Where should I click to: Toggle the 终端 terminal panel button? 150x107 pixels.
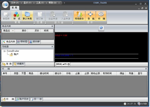click(101, 16)
